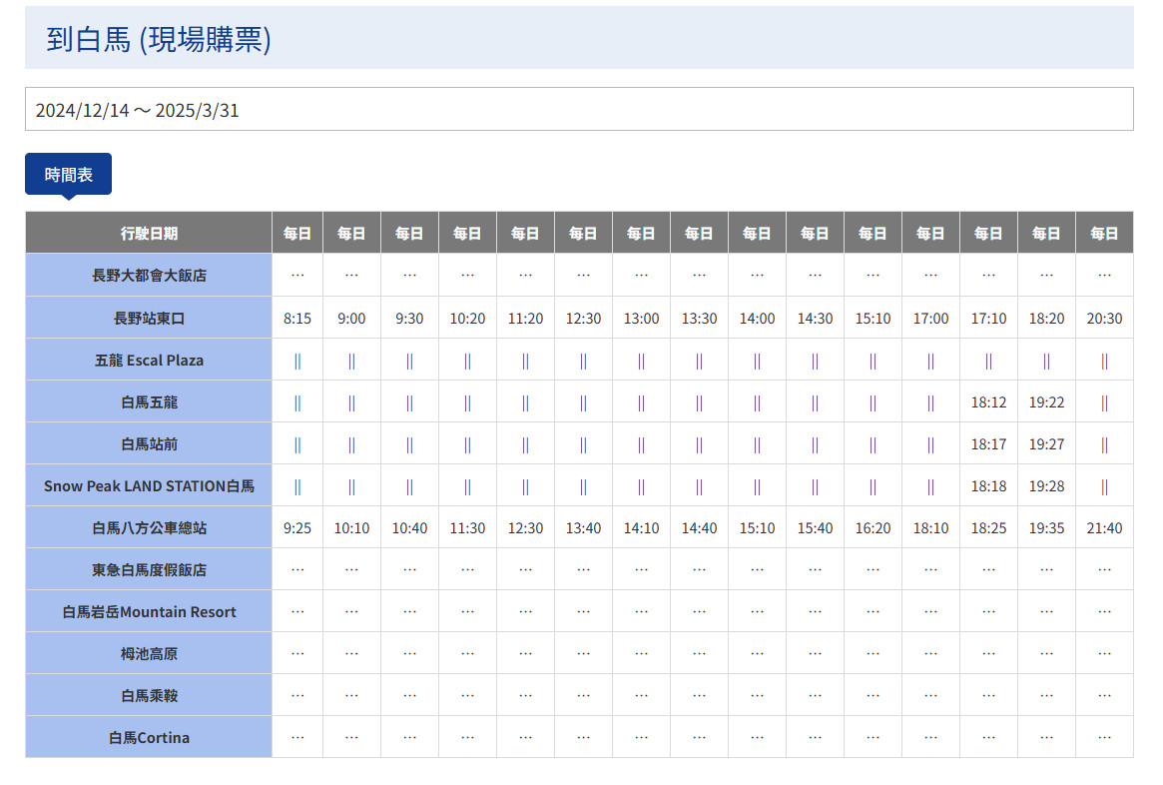Select the 長野站東口 stop row header
1163x785 pixels.
click(x=149, y=319)
